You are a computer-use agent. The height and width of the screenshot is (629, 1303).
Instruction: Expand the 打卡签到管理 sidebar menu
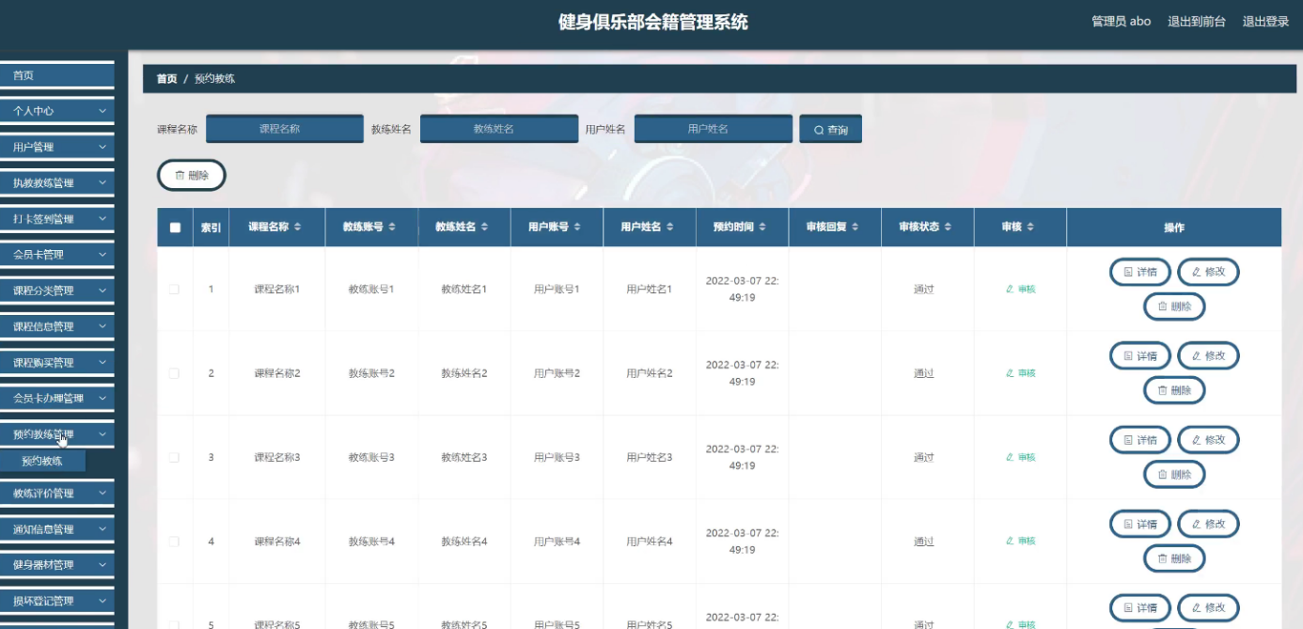point(56,219)
